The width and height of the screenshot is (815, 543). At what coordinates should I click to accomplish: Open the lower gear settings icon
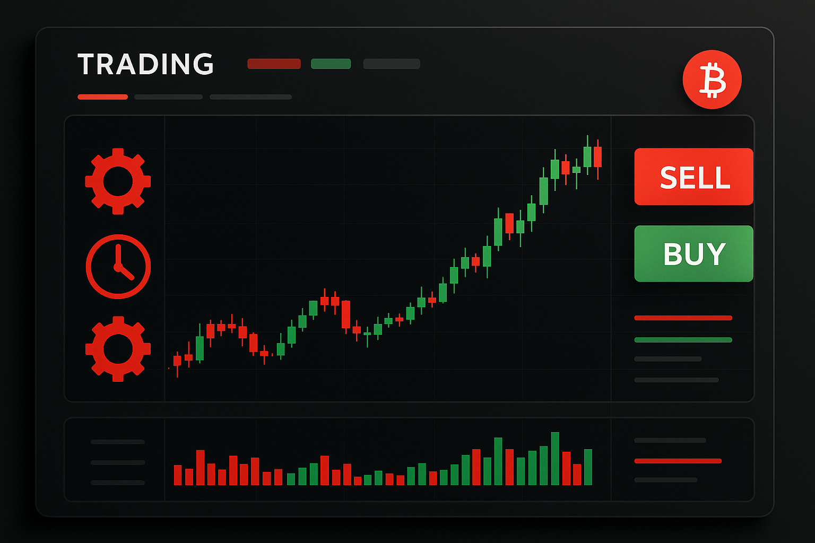click(x=118, y=349)
